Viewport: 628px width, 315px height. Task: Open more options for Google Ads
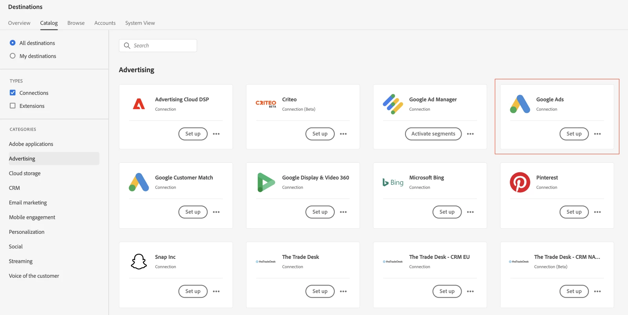click(597, 134)
